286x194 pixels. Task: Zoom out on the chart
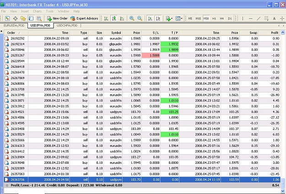pos(140,18)
